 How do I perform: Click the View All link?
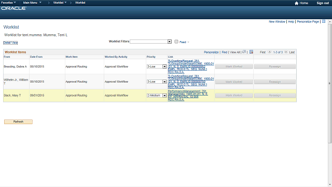click(x=235, y=52)
